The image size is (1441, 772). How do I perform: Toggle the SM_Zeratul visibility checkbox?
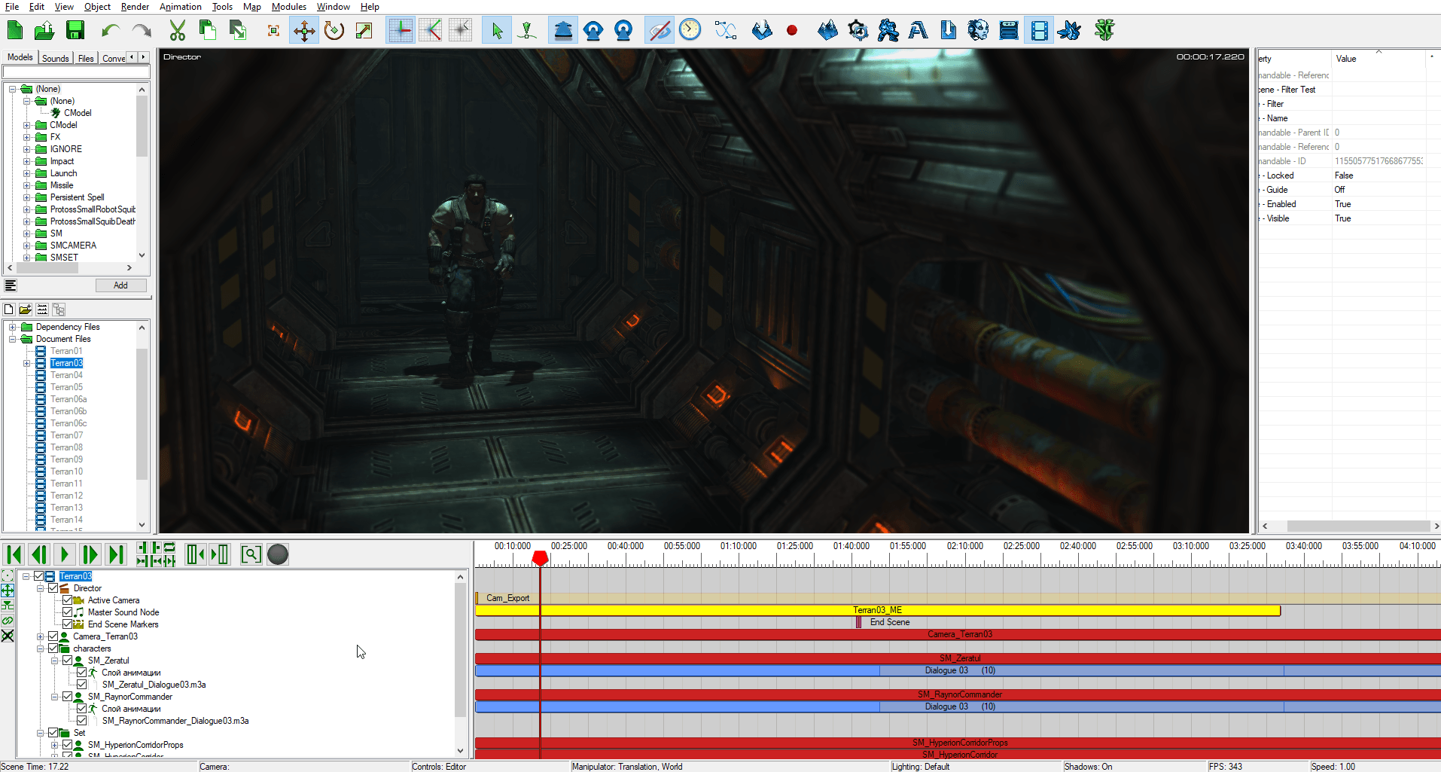(x=68, y=661)
